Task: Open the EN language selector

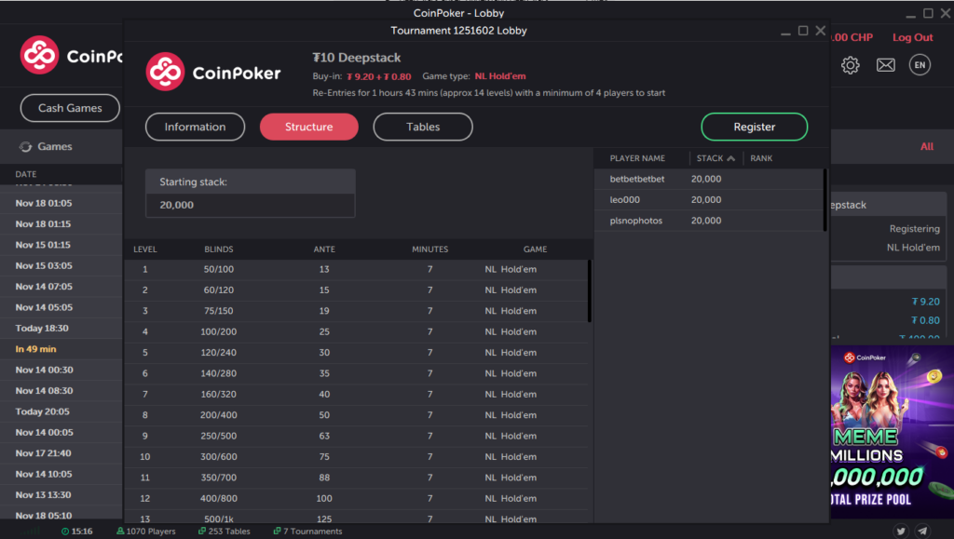Action: click(x=920, y=65)
